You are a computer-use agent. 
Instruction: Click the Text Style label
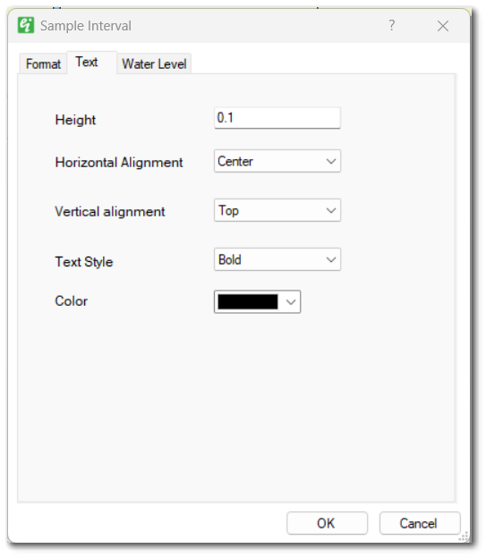point(84,262)
